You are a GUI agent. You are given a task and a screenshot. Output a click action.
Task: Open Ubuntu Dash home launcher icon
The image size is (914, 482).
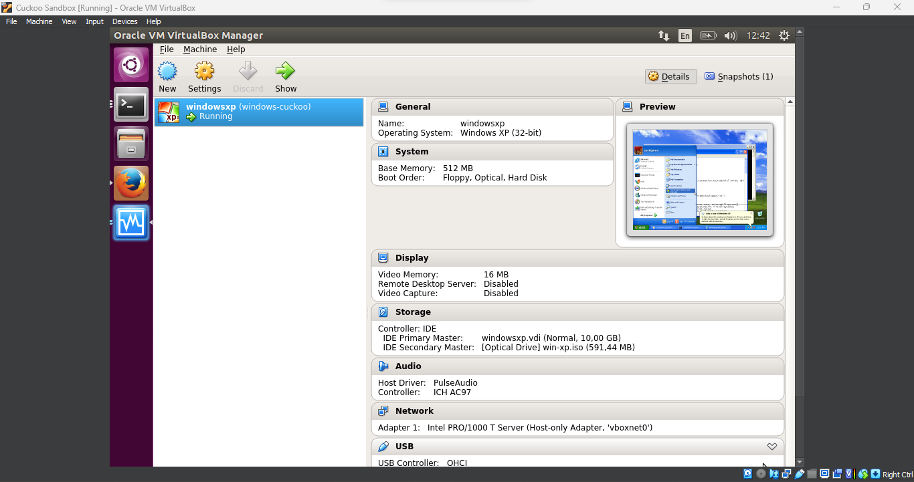[x=131, y=65]
